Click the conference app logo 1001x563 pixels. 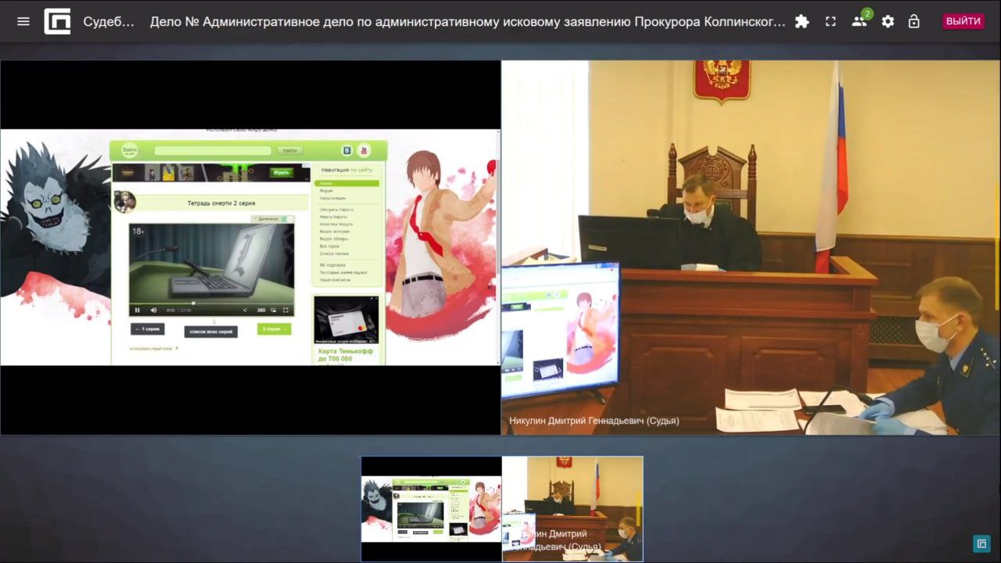pos(57,21)
